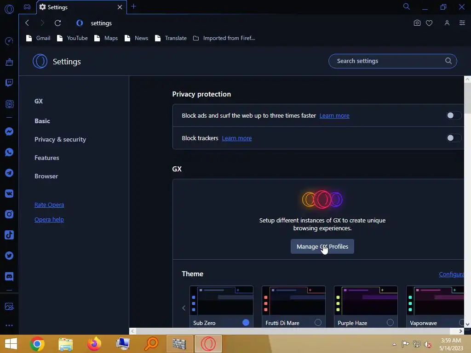Viewport: 471px width, 353px height.
Task: Open Twitter in the sidebar
Action: tap(9, 256)
